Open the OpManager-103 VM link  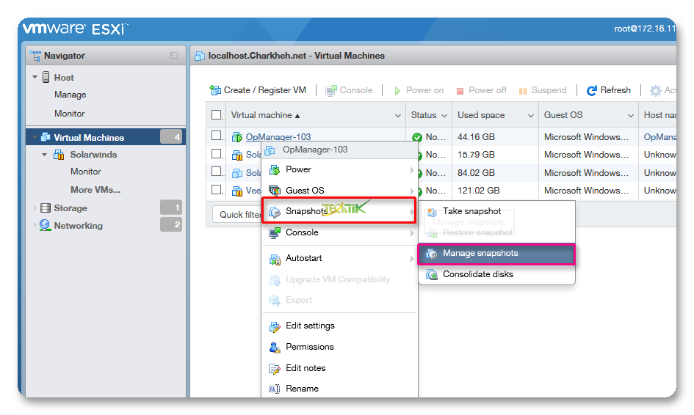tap(278, 137)
